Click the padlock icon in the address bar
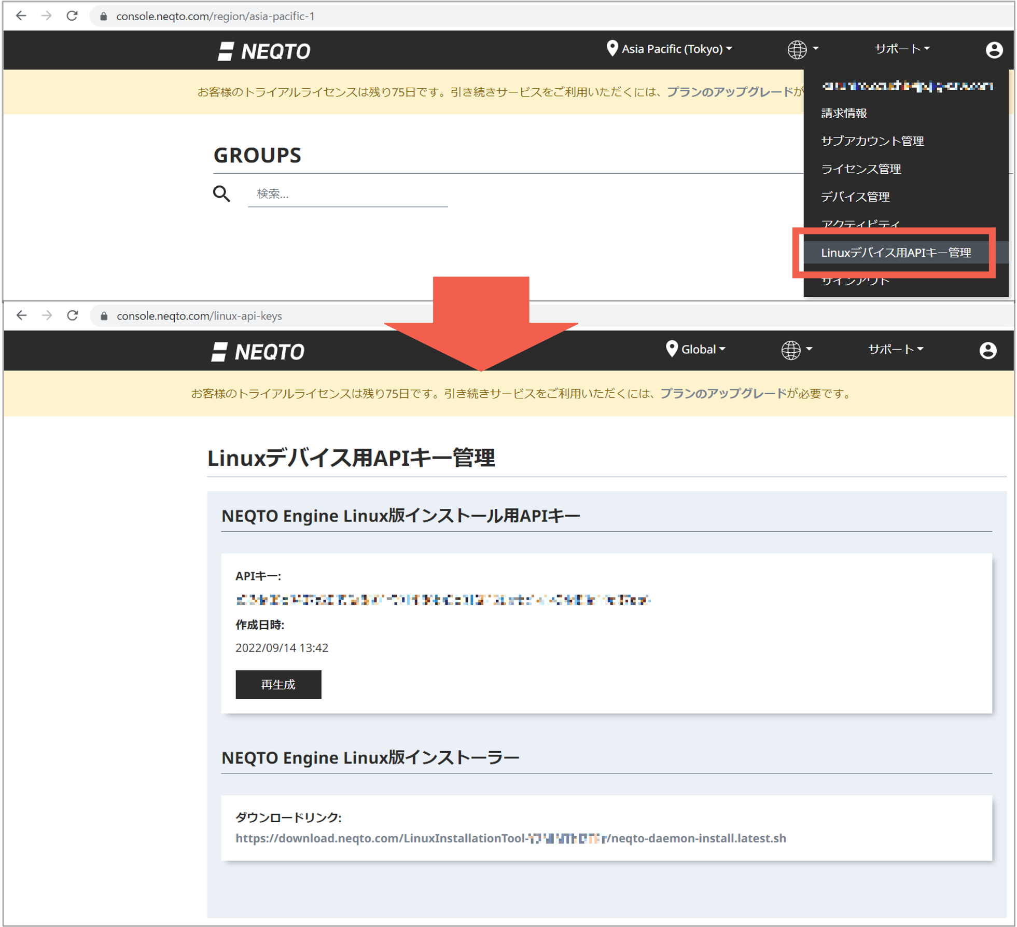Screen dimensions: 1017x927 pos(103,16)
